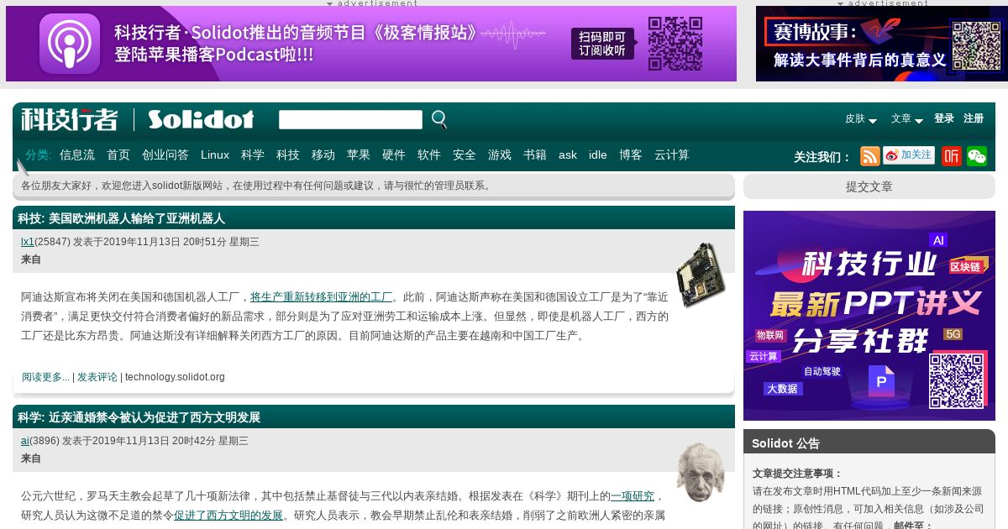Click the 科技行者 logo

pos(70,119)
